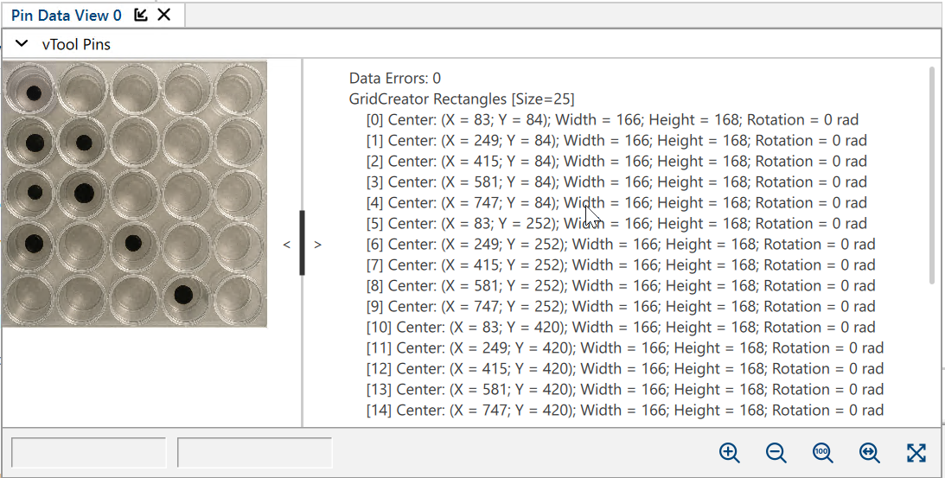Fit image to width with zoom icon
This screenshot has height=478, width=945.
(x=869, y=453)
